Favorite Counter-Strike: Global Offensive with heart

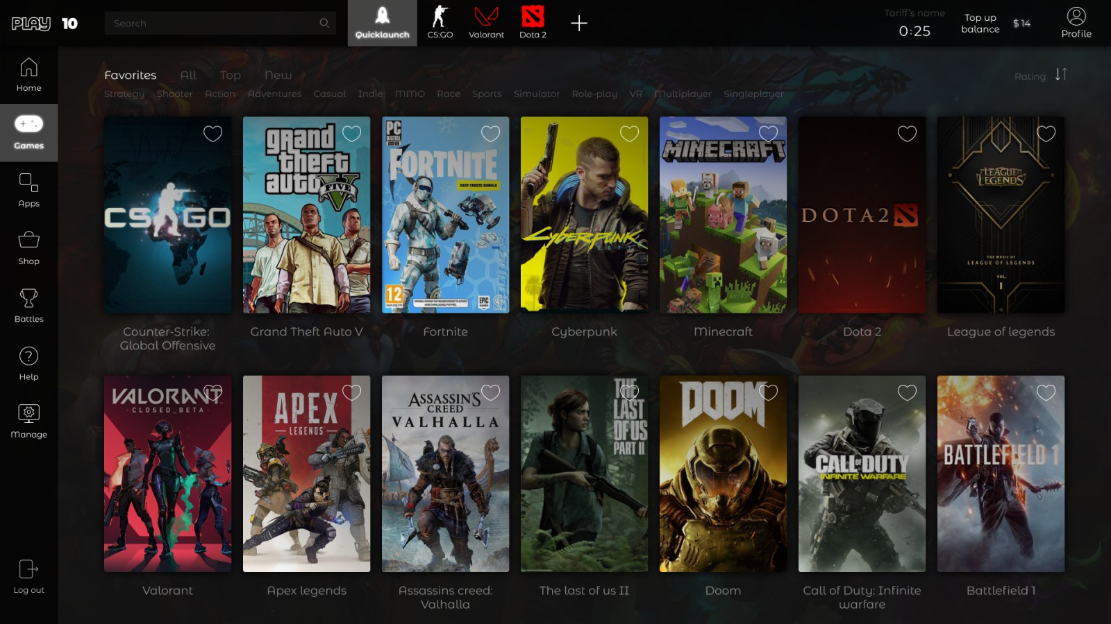pyautogui.click(x=212, y=133)
